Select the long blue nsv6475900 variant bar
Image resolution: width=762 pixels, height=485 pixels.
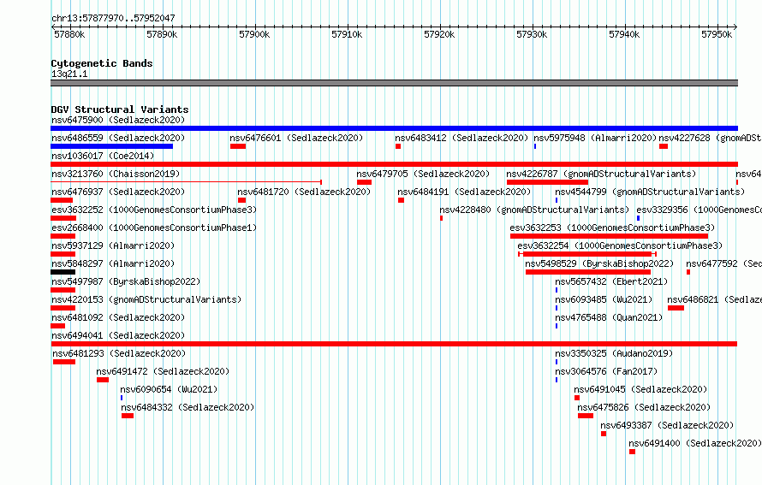point(394,128)
